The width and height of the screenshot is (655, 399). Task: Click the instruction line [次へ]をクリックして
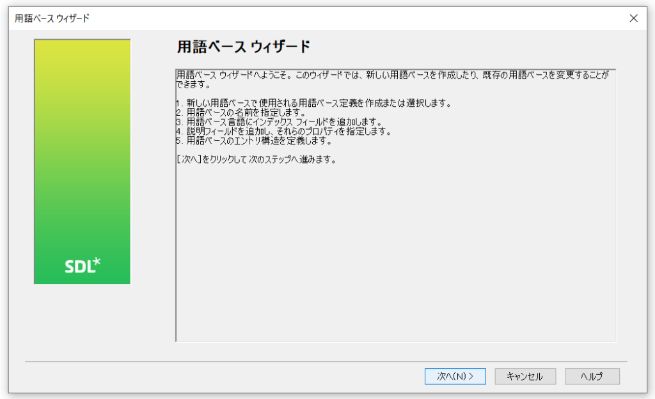(x=256, y=159)
